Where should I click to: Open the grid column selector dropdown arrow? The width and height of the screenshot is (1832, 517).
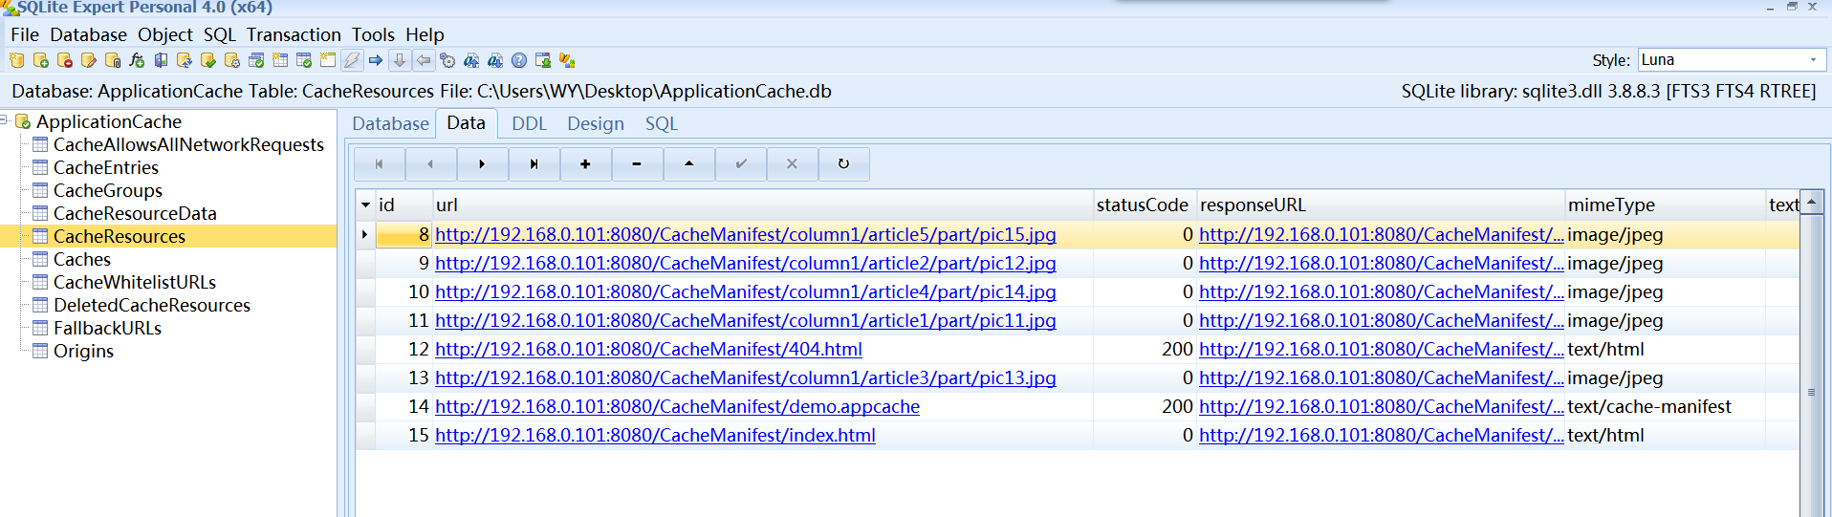[x=366, y=205]
